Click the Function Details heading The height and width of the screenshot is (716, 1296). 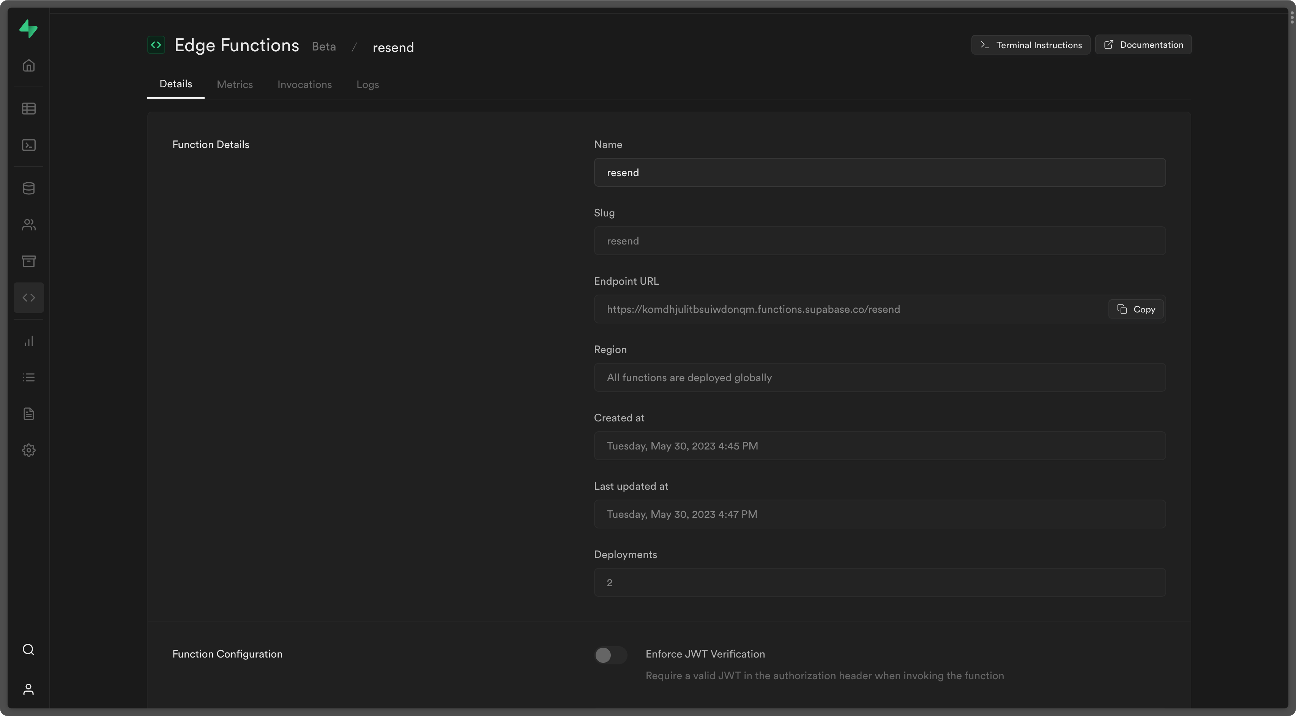pyautogui.click(x=211, y=144)
